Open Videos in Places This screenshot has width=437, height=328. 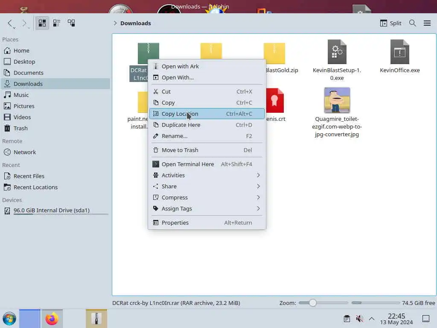tap(56, 117)
